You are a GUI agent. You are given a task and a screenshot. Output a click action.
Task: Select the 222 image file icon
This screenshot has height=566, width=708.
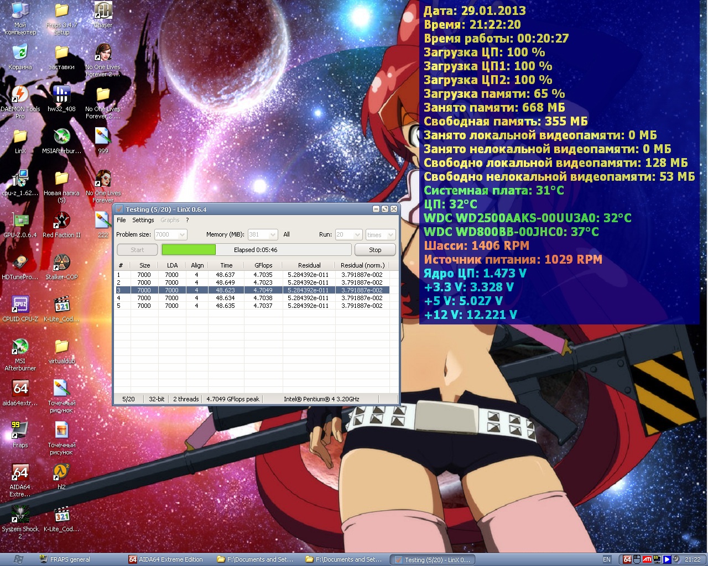(103, 225)
